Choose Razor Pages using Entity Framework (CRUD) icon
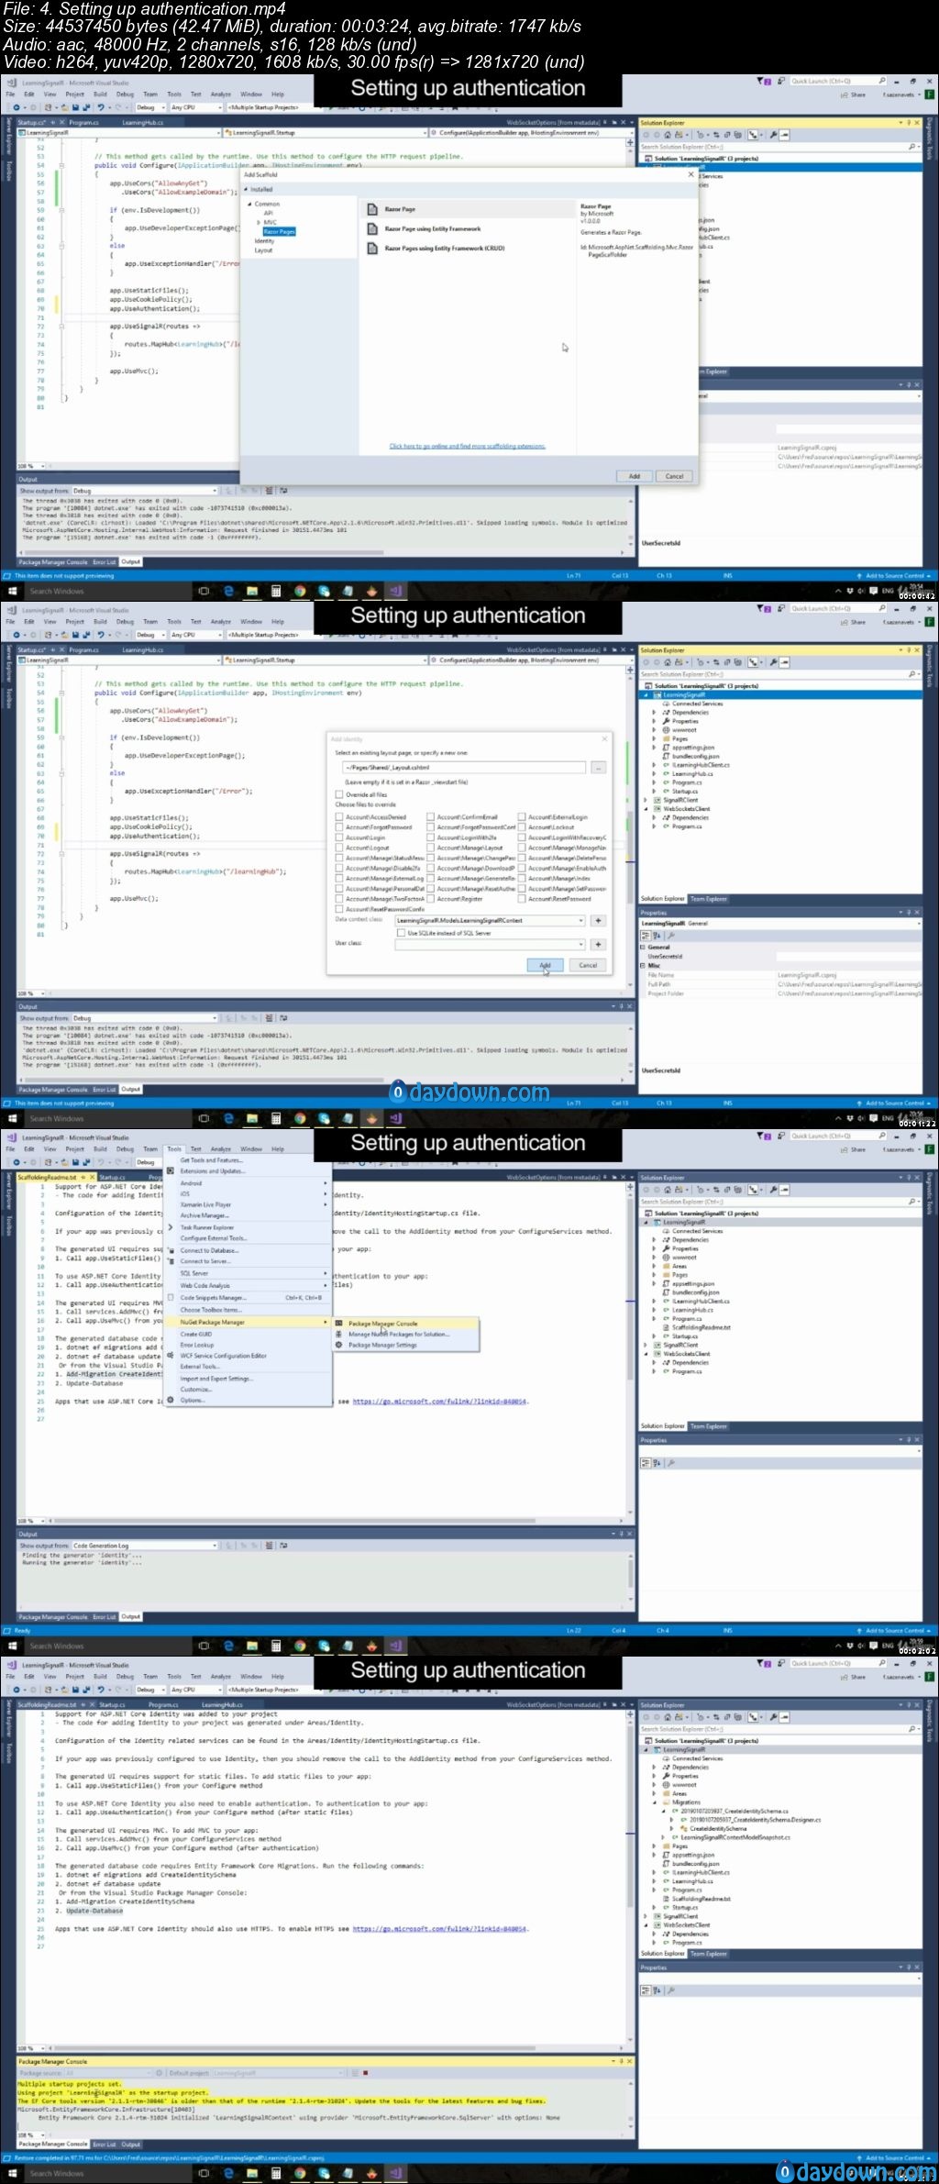 [372, 248]
